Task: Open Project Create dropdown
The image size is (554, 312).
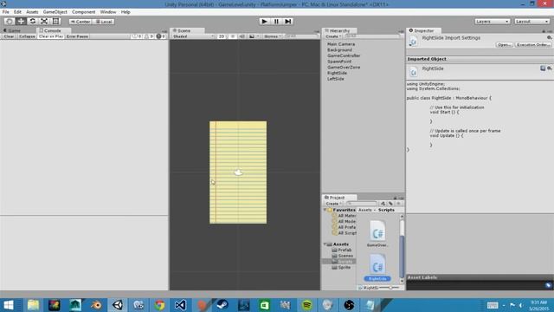Action: 333,204
